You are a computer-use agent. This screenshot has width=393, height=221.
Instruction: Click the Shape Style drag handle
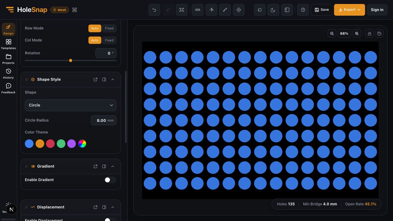26,79
